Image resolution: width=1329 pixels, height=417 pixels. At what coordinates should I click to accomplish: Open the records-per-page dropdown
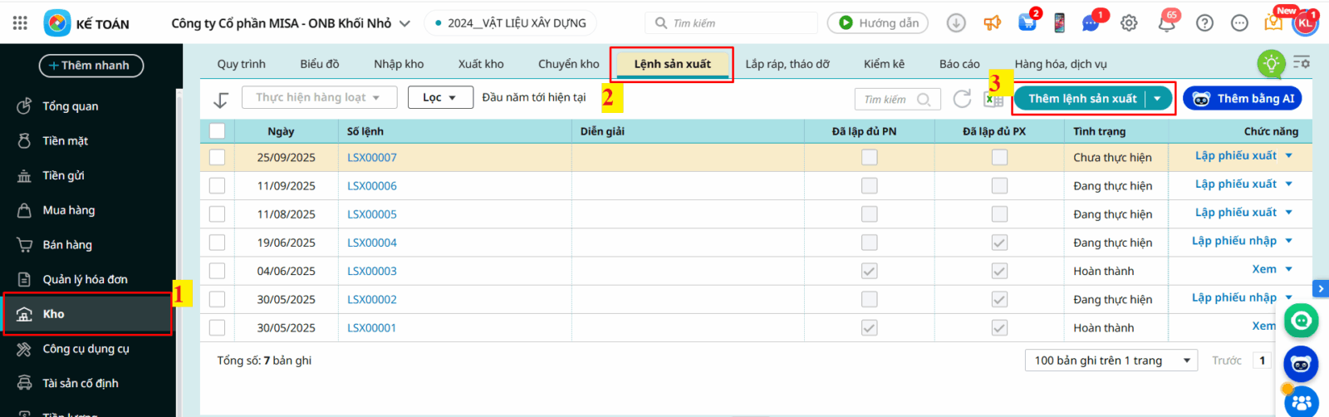[x=1111, y=361]
